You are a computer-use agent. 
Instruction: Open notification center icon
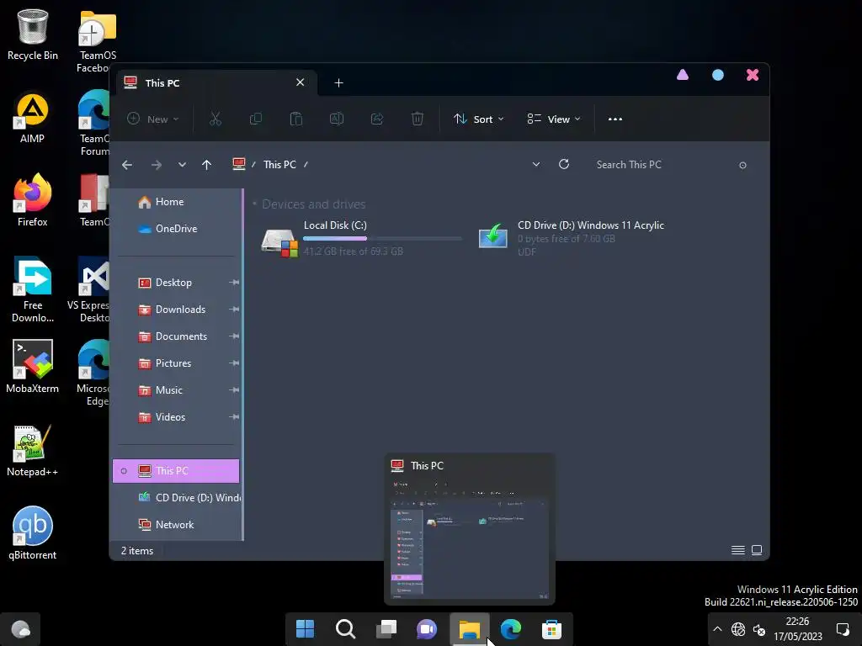tap(843, 629)
